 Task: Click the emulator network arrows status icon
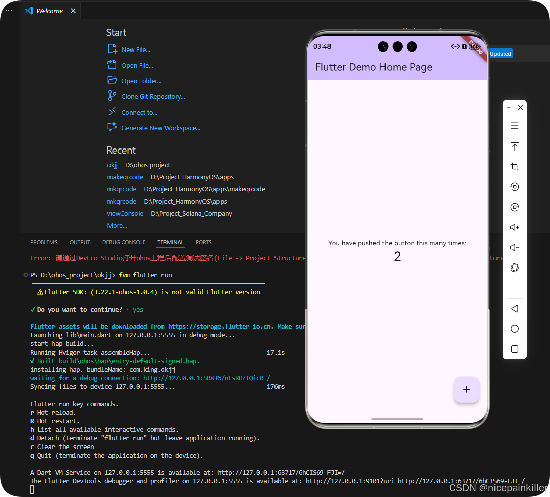click(x=455, y=46)
